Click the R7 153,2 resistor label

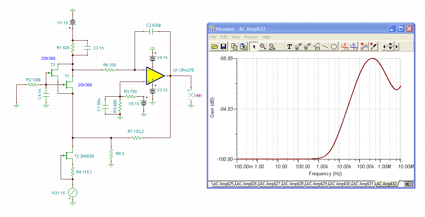pos(136,131)
